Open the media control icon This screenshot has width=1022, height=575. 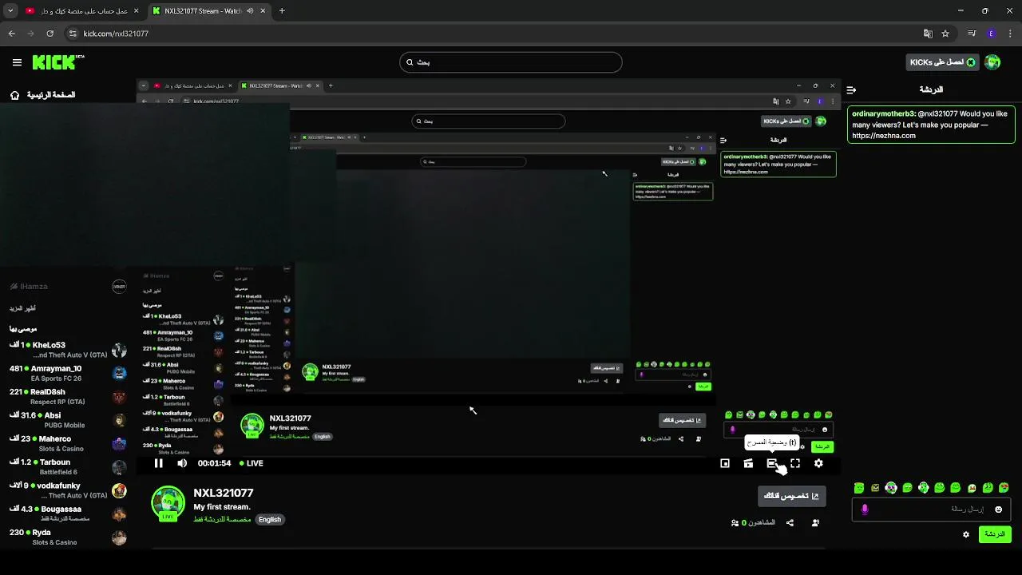click(x=972, y=34)
